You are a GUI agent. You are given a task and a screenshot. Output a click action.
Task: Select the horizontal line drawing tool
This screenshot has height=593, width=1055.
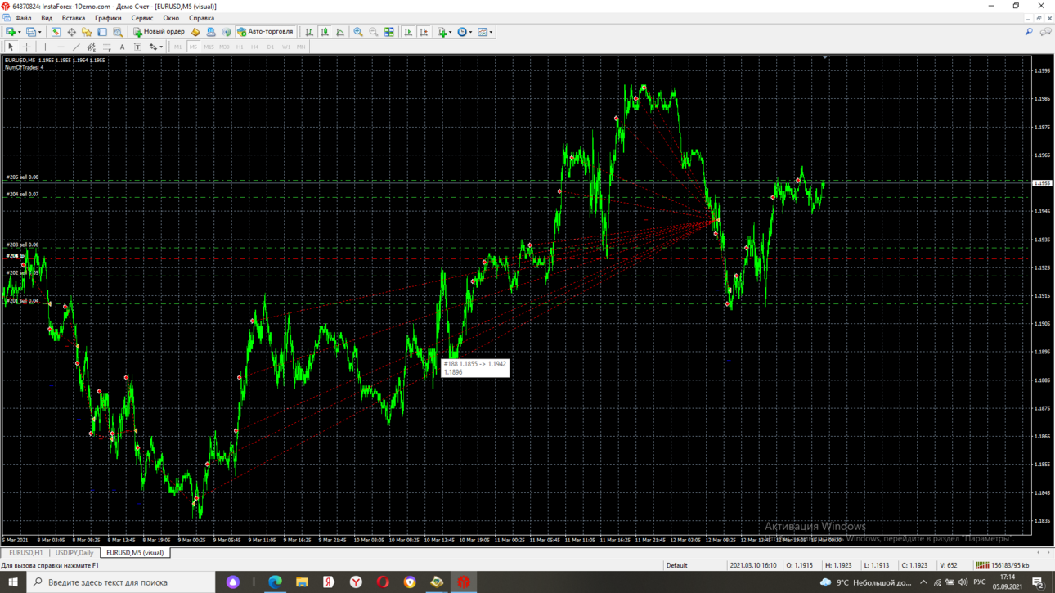pyautogui.click(x=61, y=47)
